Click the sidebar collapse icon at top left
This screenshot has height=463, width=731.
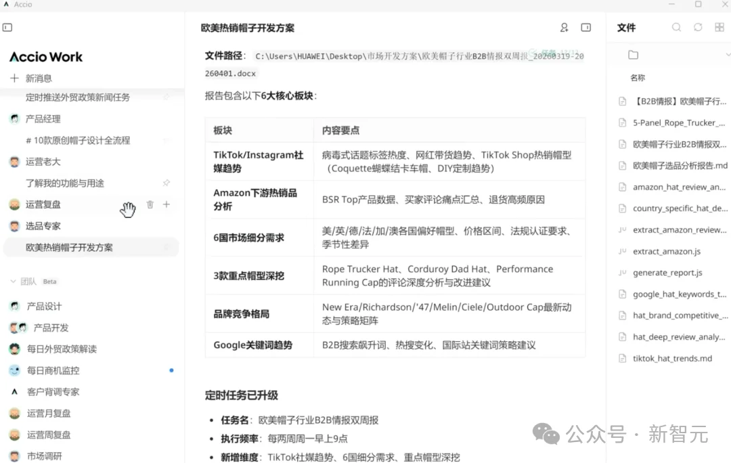pyautogui.click(x=7, y=27)
